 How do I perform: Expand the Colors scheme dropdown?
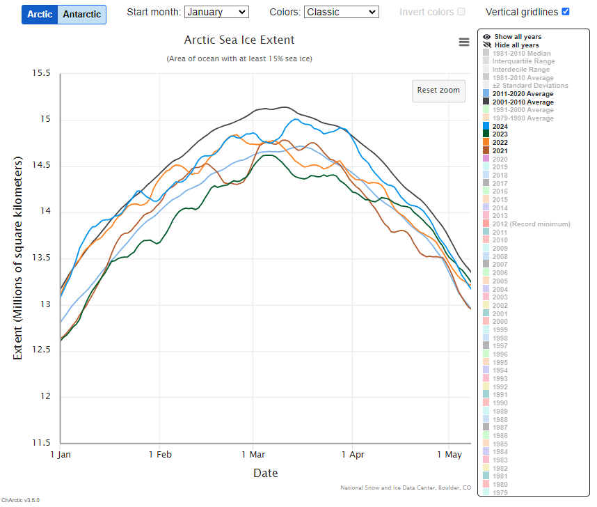pos(341,12)
